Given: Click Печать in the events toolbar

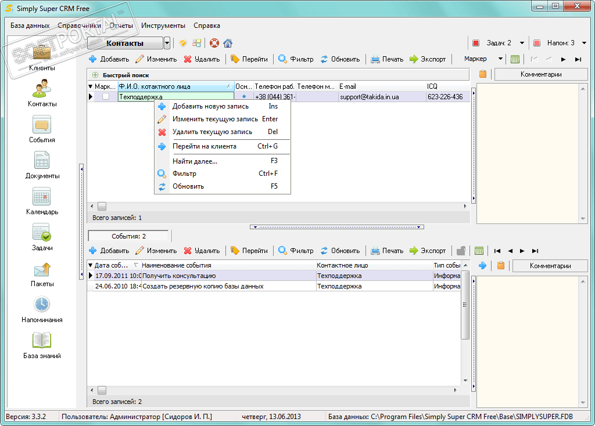Looking at the screenshot, I should tap(387, 251).
